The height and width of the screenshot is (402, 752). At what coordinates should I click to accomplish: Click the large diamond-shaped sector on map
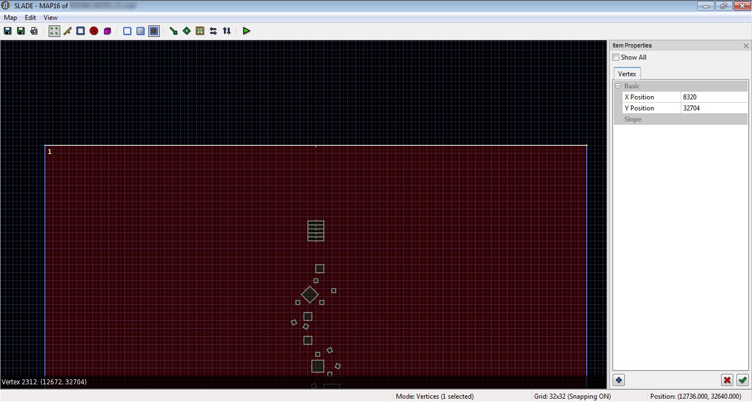coord(310,295)
